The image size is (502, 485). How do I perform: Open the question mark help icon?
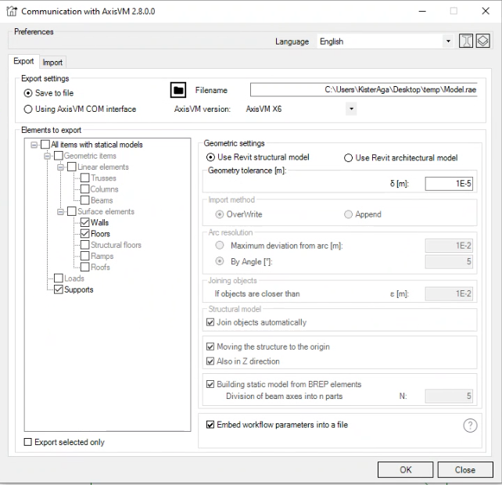[470, 426]
